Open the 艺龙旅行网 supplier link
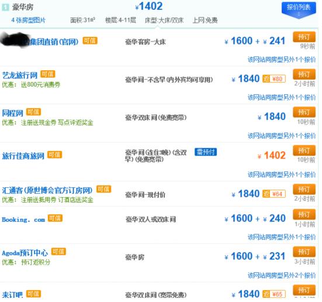 (x=20, y=75)
